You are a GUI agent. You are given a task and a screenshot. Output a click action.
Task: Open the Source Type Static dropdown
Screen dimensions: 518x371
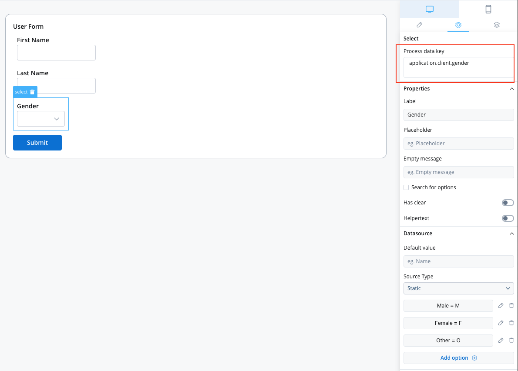(x=458, y=288)
